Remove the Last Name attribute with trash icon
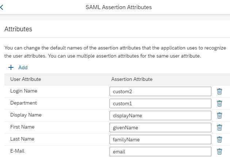This screenshot has height=157, width=230. click(219, 140)
